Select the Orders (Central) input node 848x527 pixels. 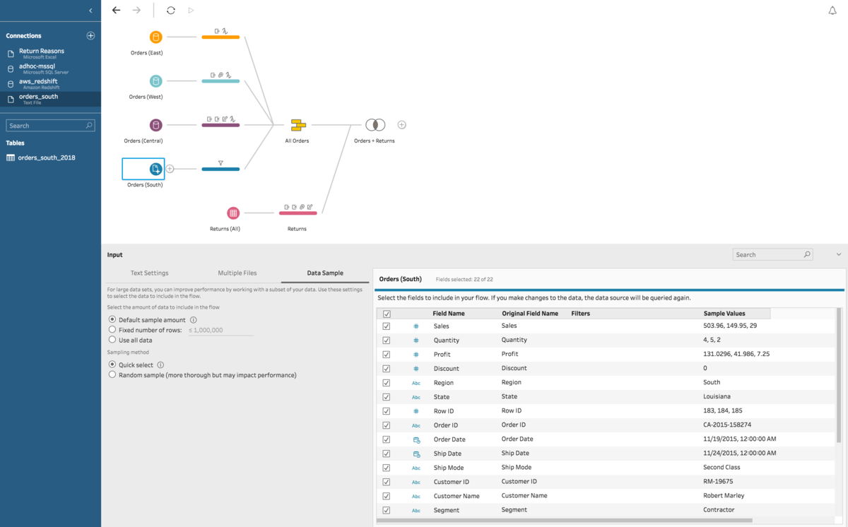[156, 125]
